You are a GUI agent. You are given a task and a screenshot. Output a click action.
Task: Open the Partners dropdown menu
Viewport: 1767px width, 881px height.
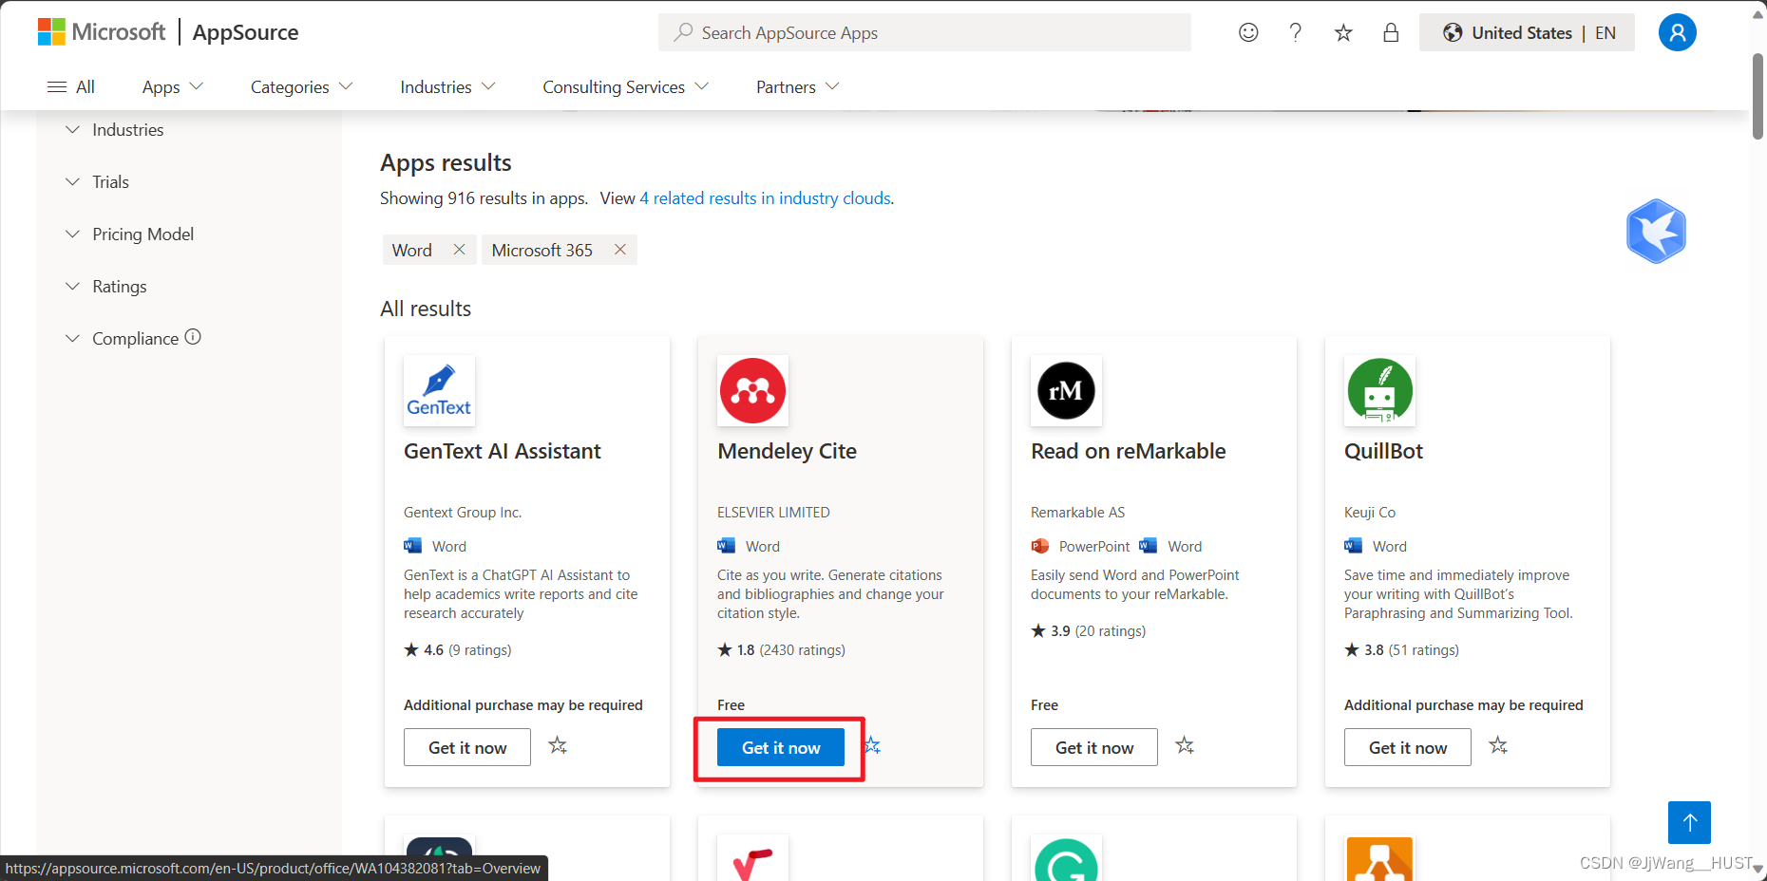[797, 86]
